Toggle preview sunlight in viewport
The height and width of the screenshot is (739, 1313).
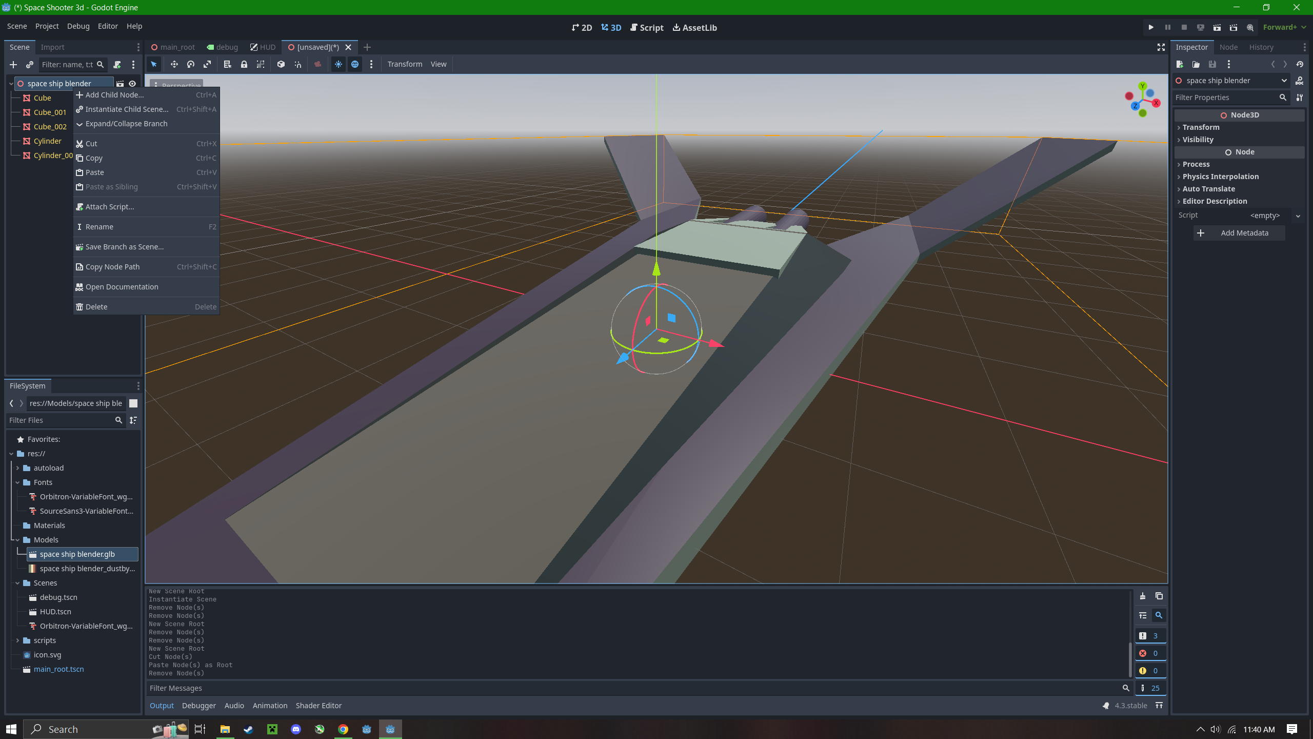pyautogui.click(x=339, y=64)
